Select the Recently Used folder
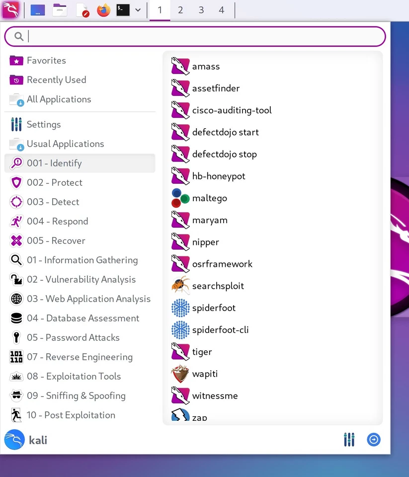The image size is (409, 477). pos(57,79)
